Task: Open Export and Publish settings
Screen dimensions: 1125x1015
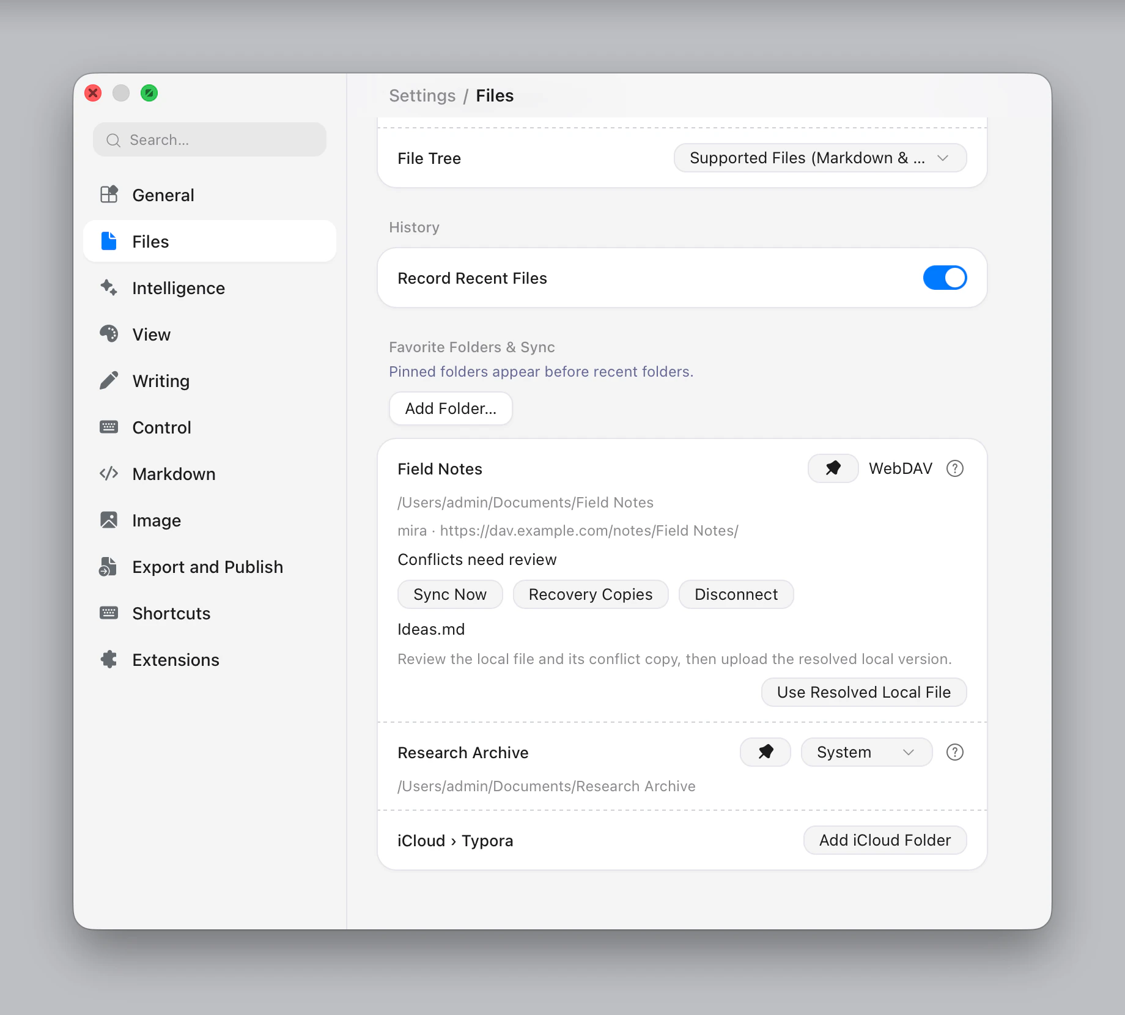Action: tap(210, 566)
